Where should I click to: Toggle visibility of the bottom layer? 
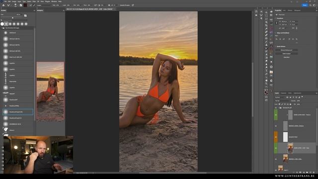276,170
